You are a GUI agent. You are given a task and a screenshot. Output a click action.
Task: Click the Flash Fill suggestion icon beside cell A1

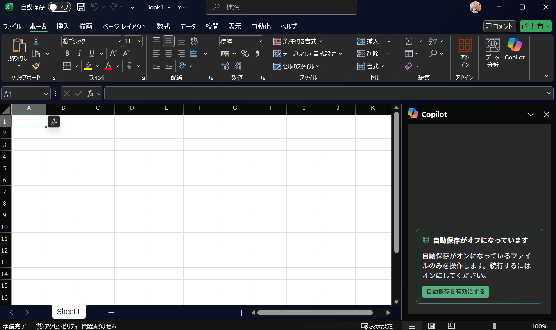[x=54, y=122]
